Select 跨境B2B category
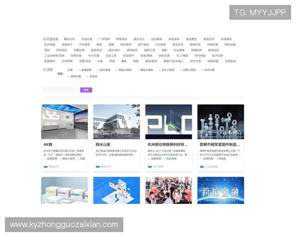The height and width of the screenshot is (237, 296). click(x=196, y=50)
